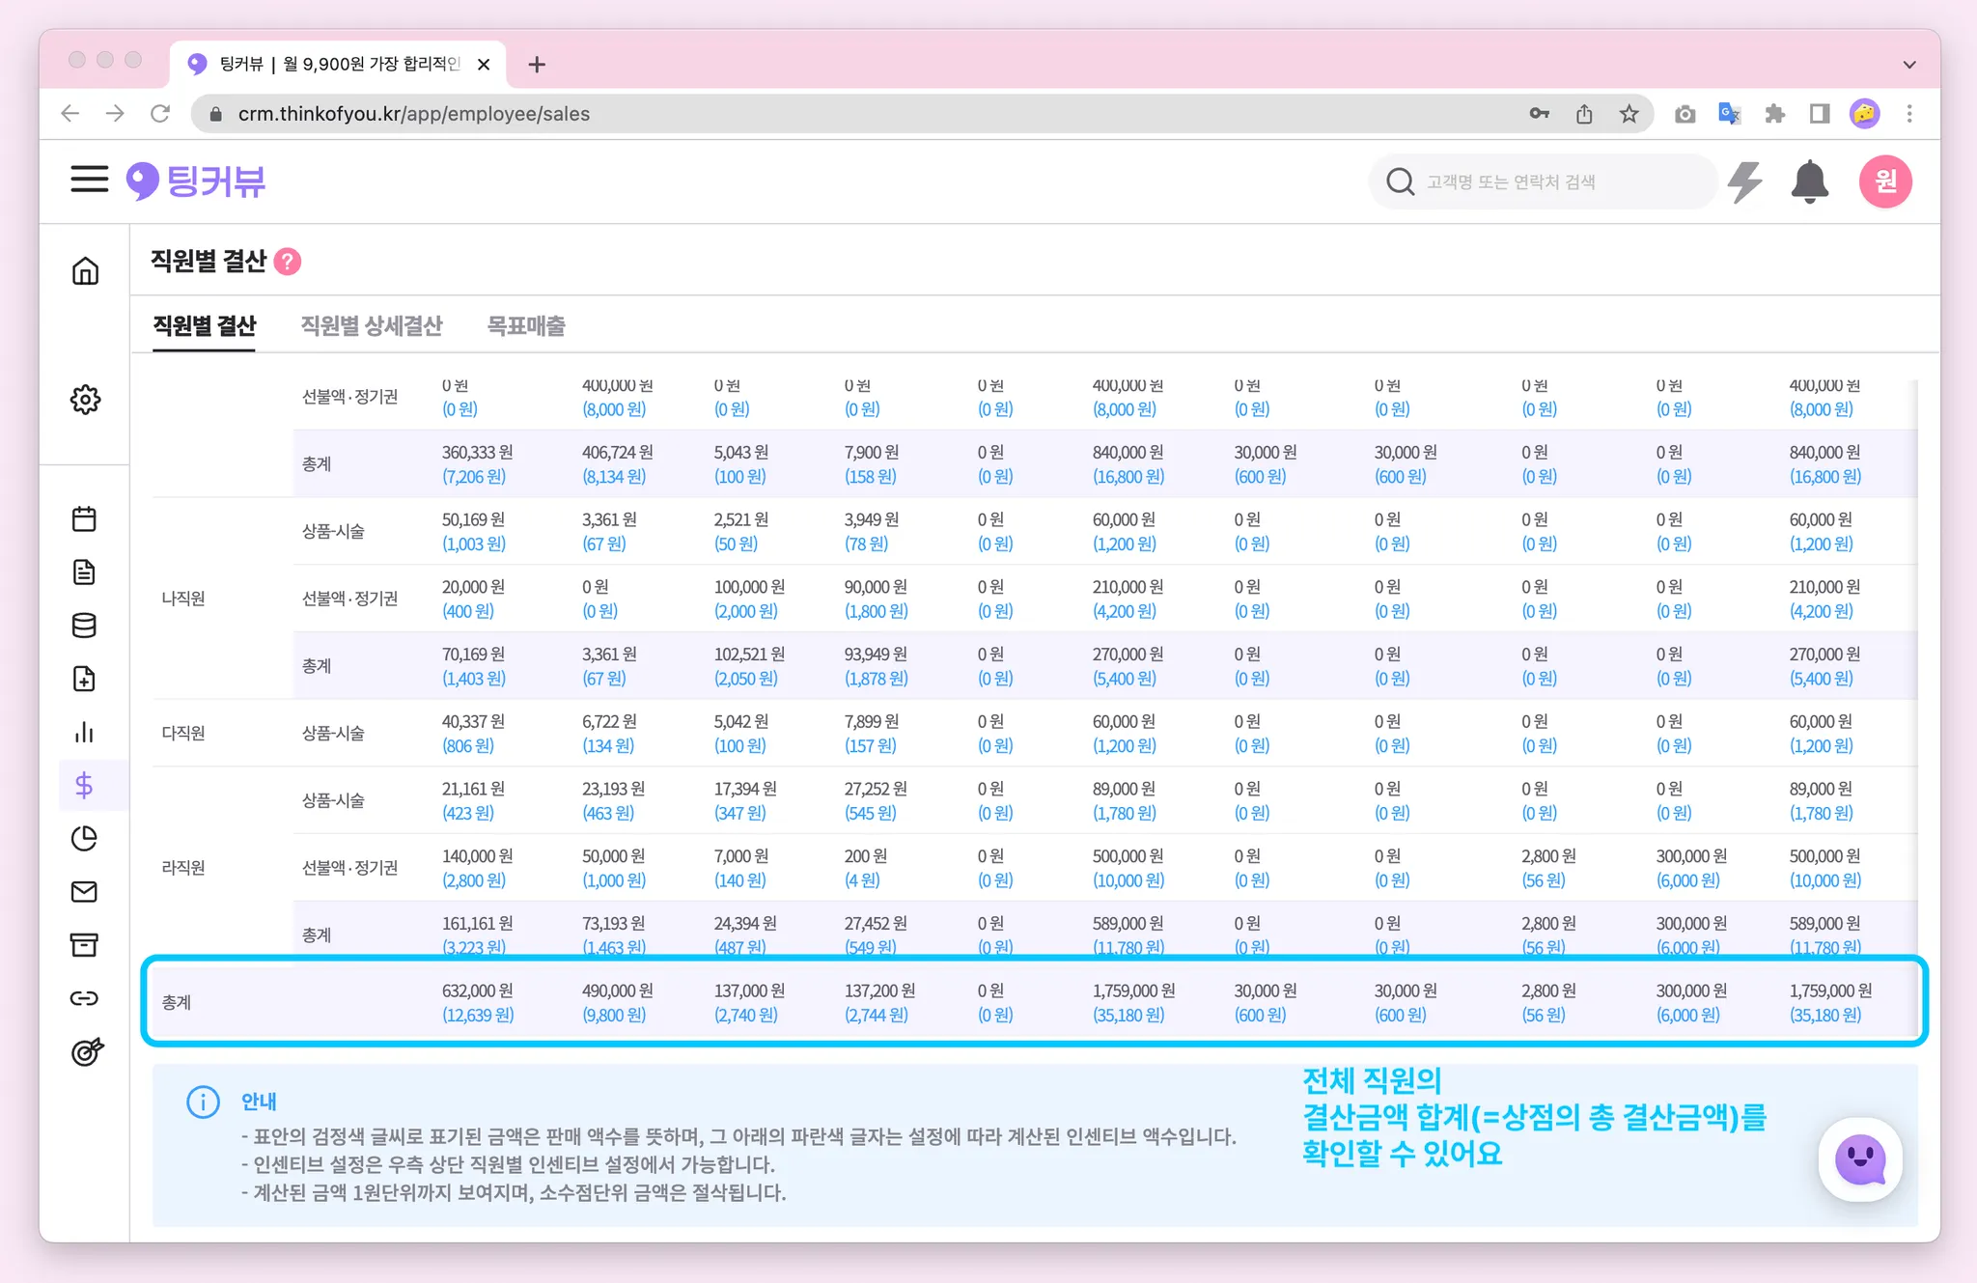This screenshot has height=1283, width=1977.
Task: Expand the browser tab list chevron
Action: click(x=1908, y=65)
